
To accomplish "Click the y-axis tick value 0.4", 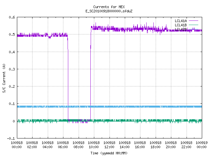I will click(12, 52).
